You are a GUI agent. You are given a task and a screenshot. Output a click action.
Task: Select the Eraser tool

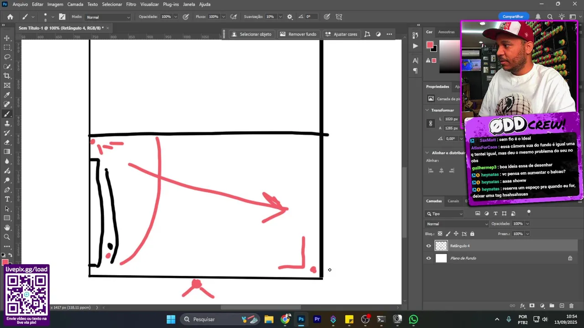tap(7, 142)
